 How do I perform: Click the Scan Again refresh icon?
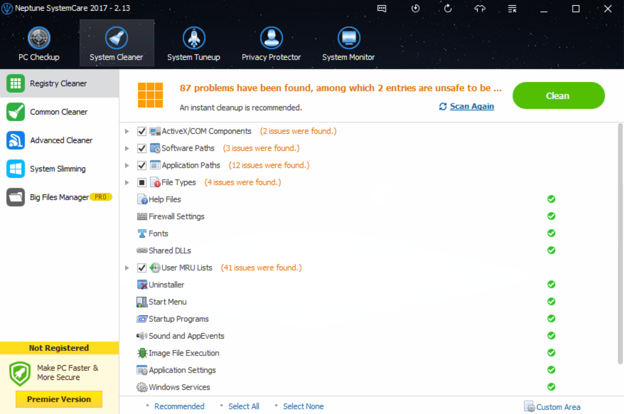[443, 106]
